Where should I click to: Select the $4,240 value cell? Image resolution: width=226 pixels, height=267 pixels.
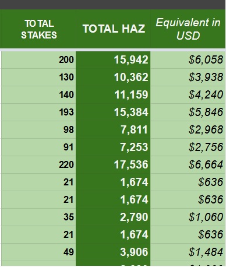click(x=188, y=94)
